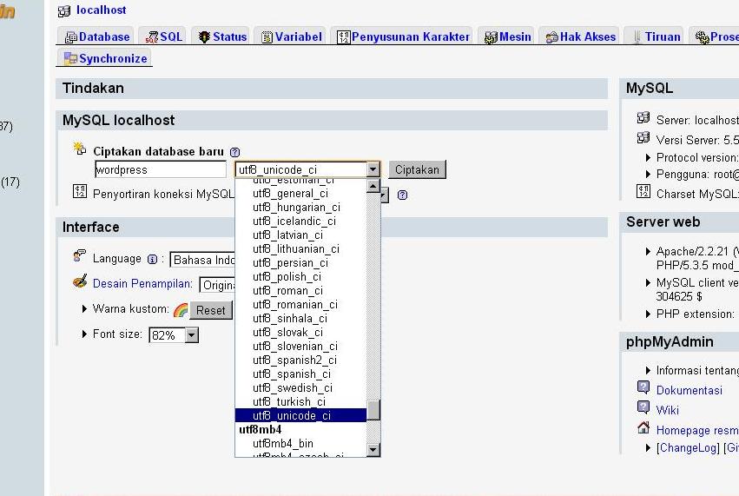Image resolution: width=739 pixels, height=496 pixels.
Task: Open the phpMyAdmin Wiki link
Action: point(668,410)
